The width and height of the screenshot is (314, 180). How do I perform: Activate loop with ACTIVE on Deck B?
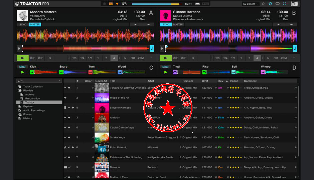point(284,58)
